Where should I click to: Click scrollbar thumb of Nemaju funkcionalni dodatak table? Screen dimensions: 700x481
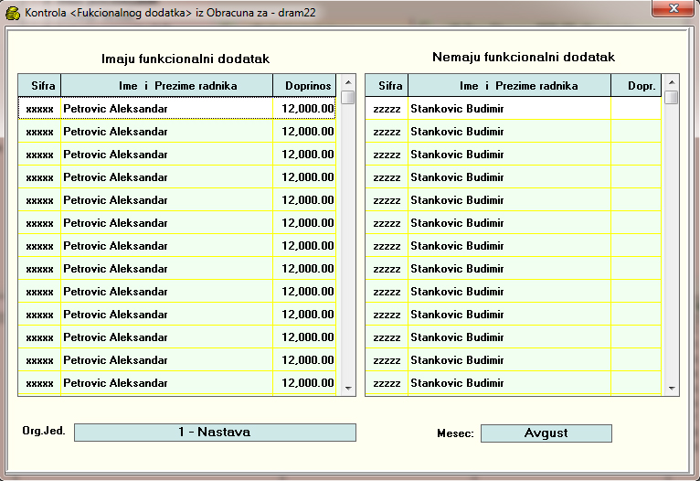[x=672, y=97]
